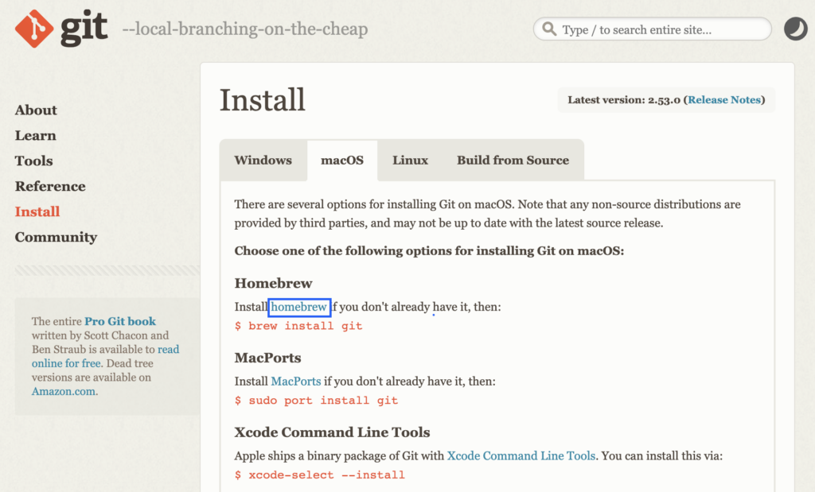Go to Tools in sidebar
Screen dimensions: 815x492
[x=33, y=161]
